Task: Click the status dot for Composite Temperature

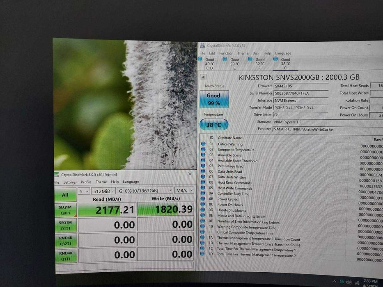Action: 203,149
